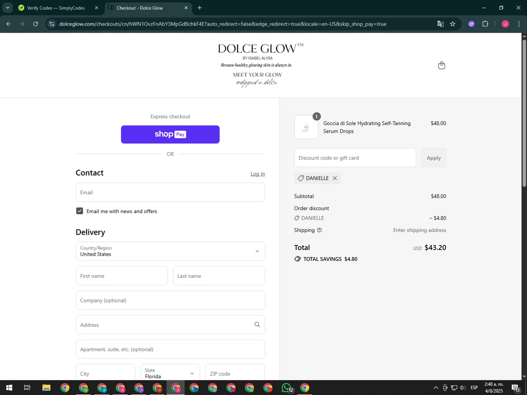Screen dimensions: 527x395
Task: Click the Address input field
Action: pyautogui.click(x=170, y=324)
